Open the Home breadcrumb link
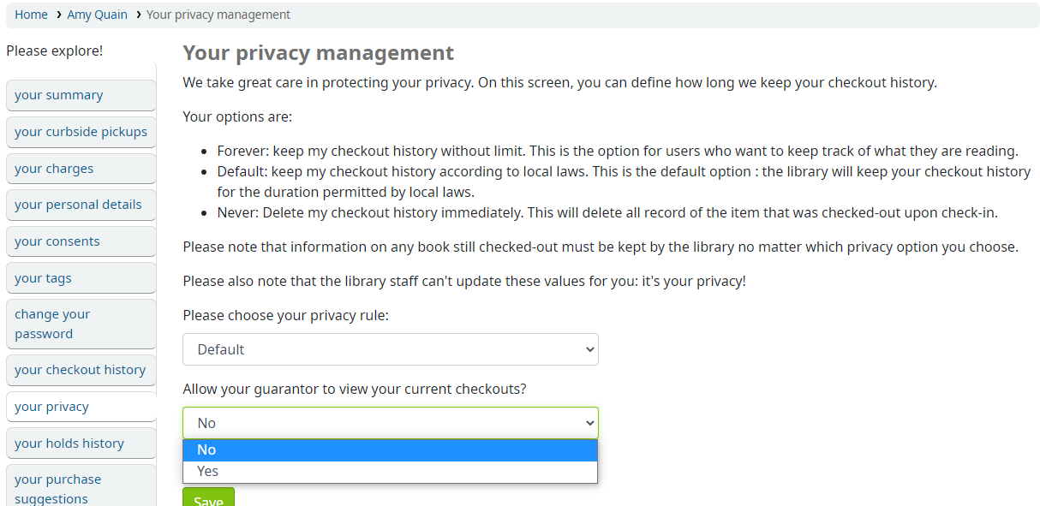The image size is (1040, 506). coord(31,15)
